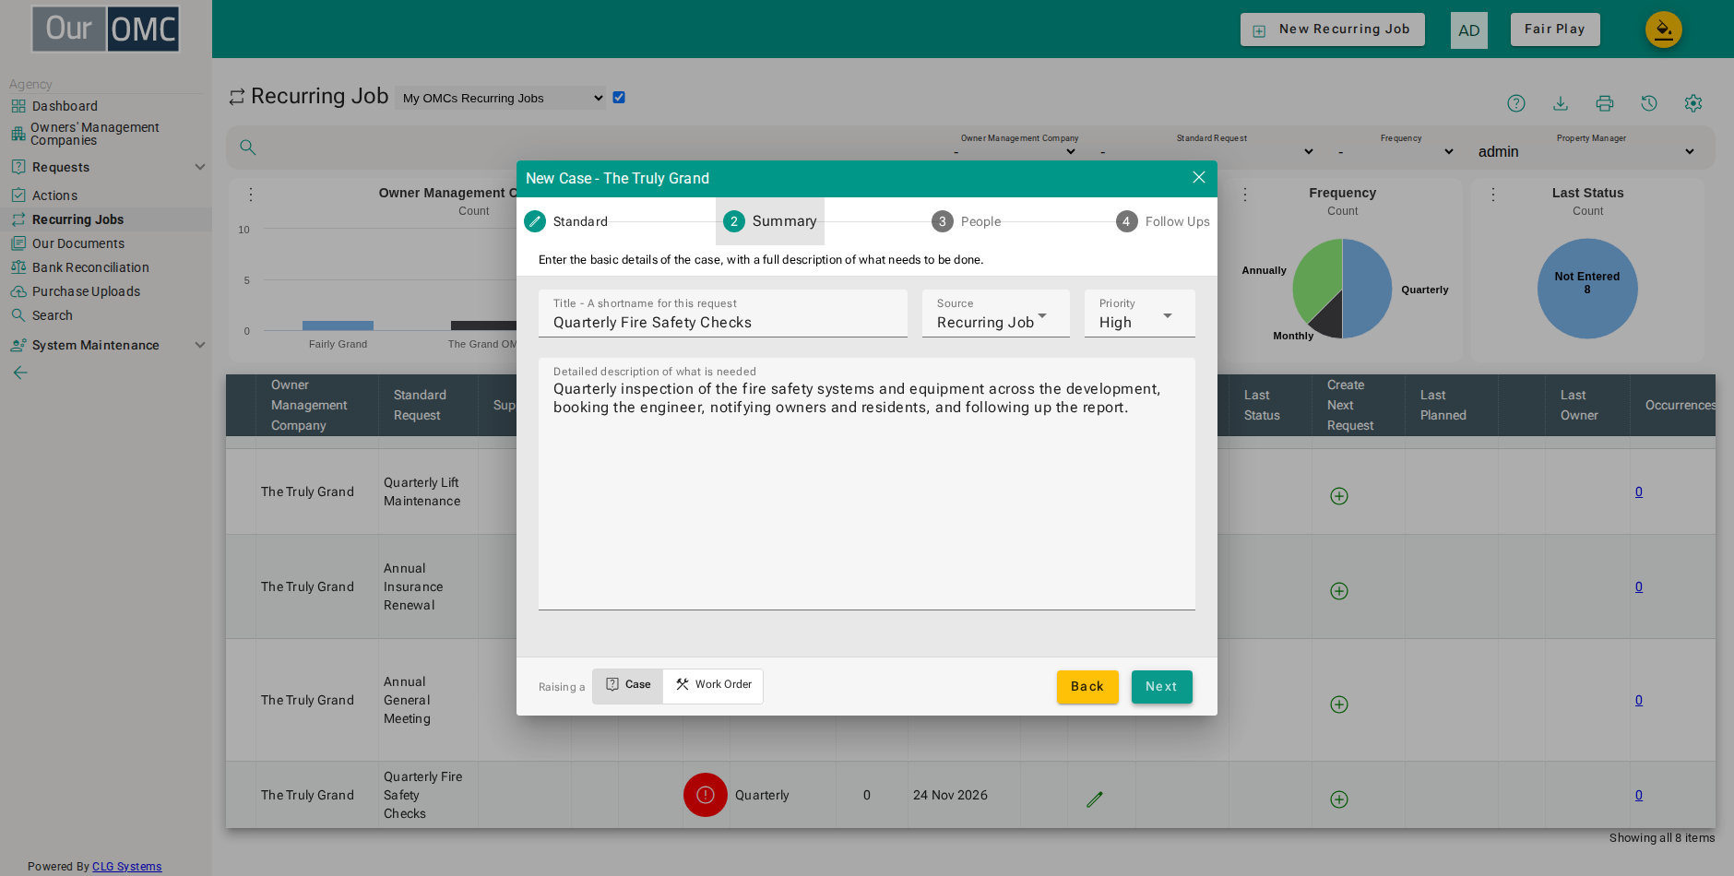Click into the Title input field

click(x=723, y=314)
